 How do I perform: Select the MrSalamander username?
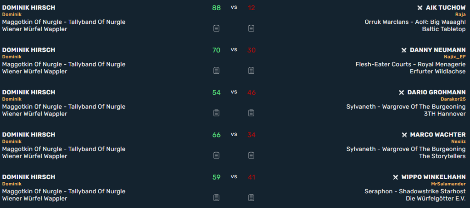(448, 184)
